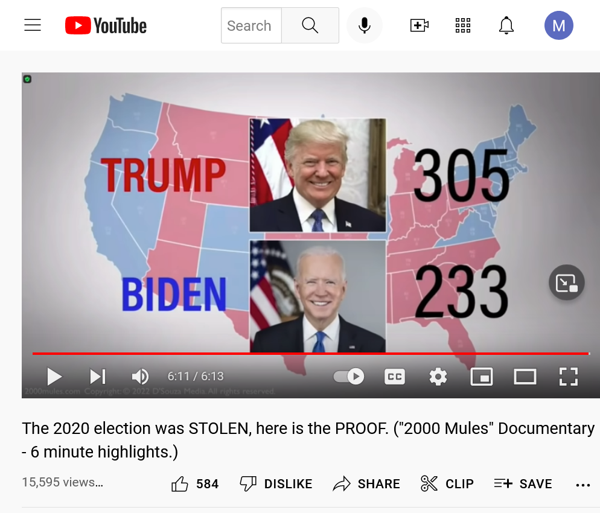Switch to miniplayer mode
This screenshot has height=513, width=600.
pos(481,377)
